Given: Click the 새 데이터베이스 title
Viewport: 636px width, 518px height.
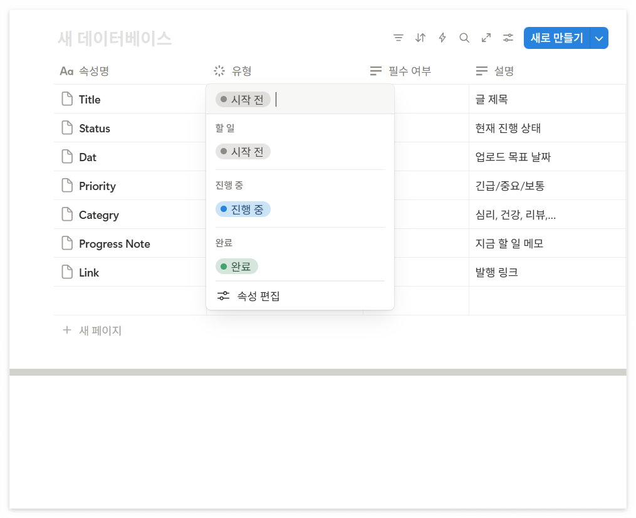Looking at the screenshot, I should coord(115,38).
